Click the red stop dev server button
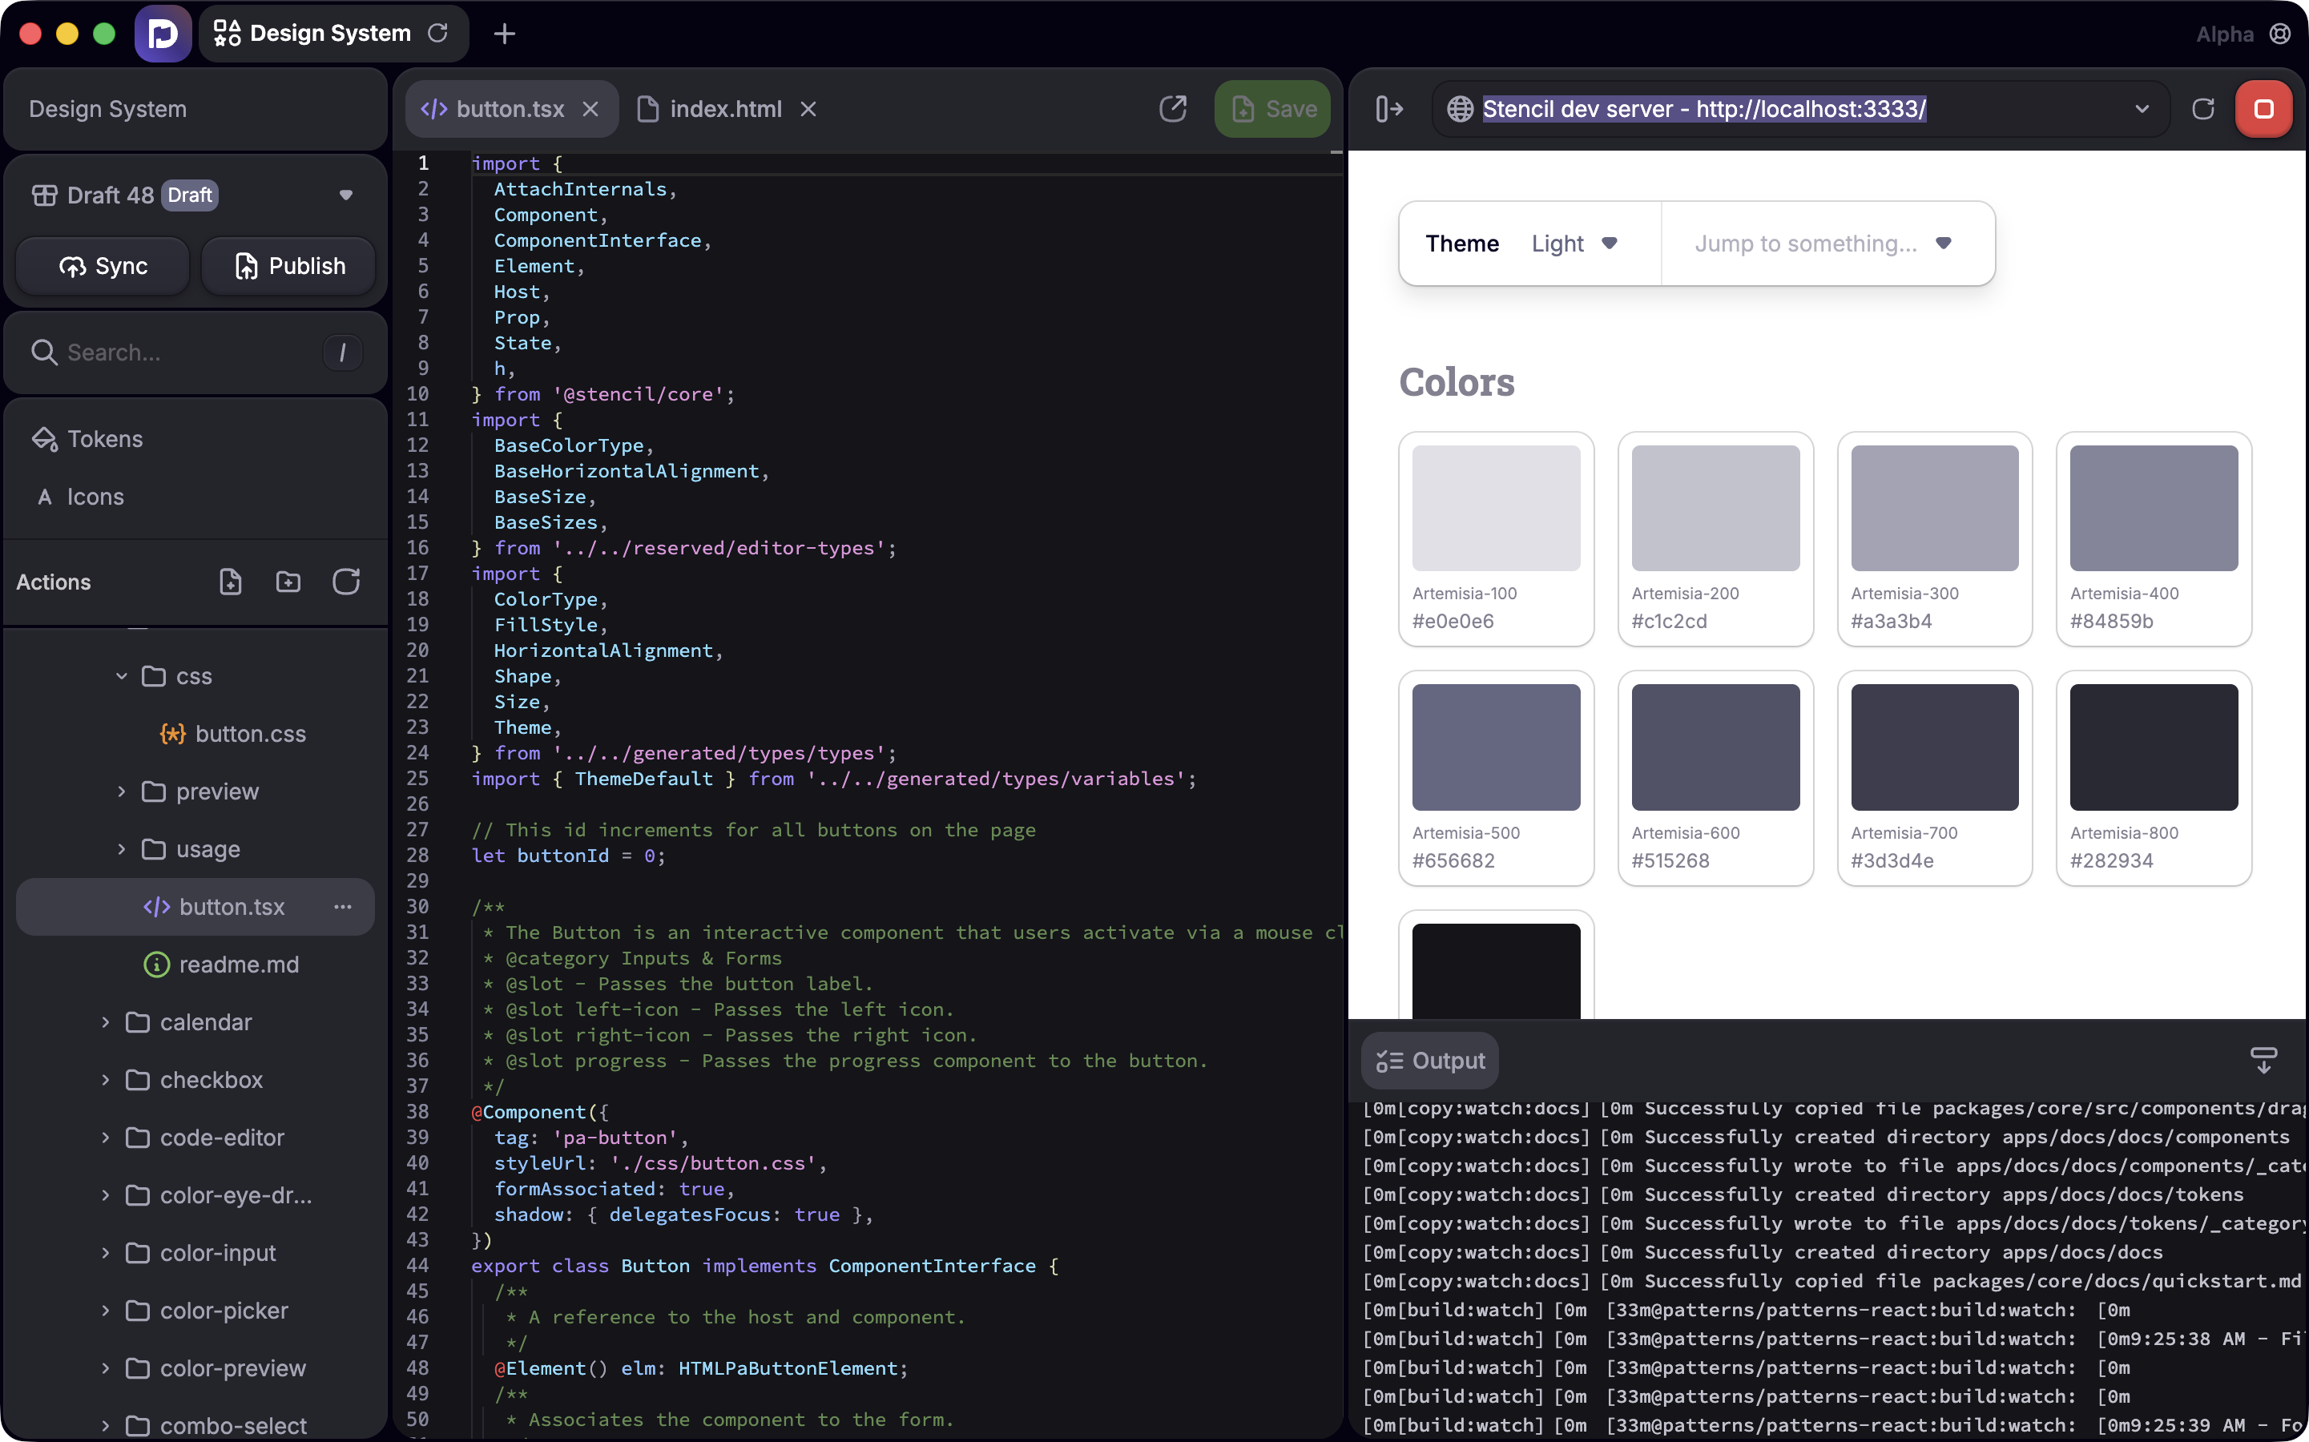 point(2263,109)
